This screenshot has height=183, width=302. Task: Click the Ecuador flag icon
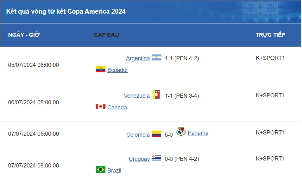101,69
